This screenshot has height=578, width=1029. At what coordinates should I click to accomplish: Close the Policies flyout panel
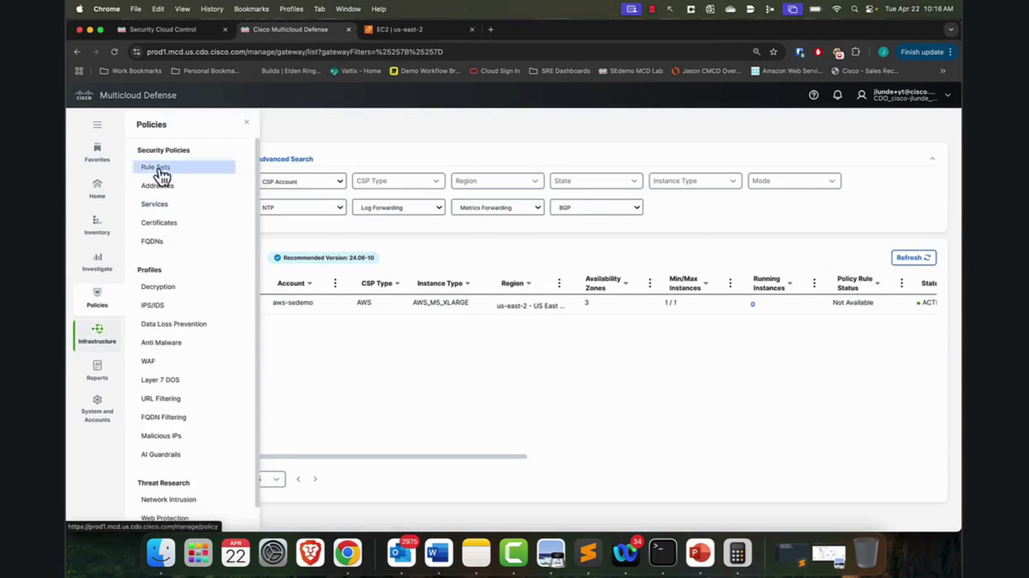click(x=247, y=122)
